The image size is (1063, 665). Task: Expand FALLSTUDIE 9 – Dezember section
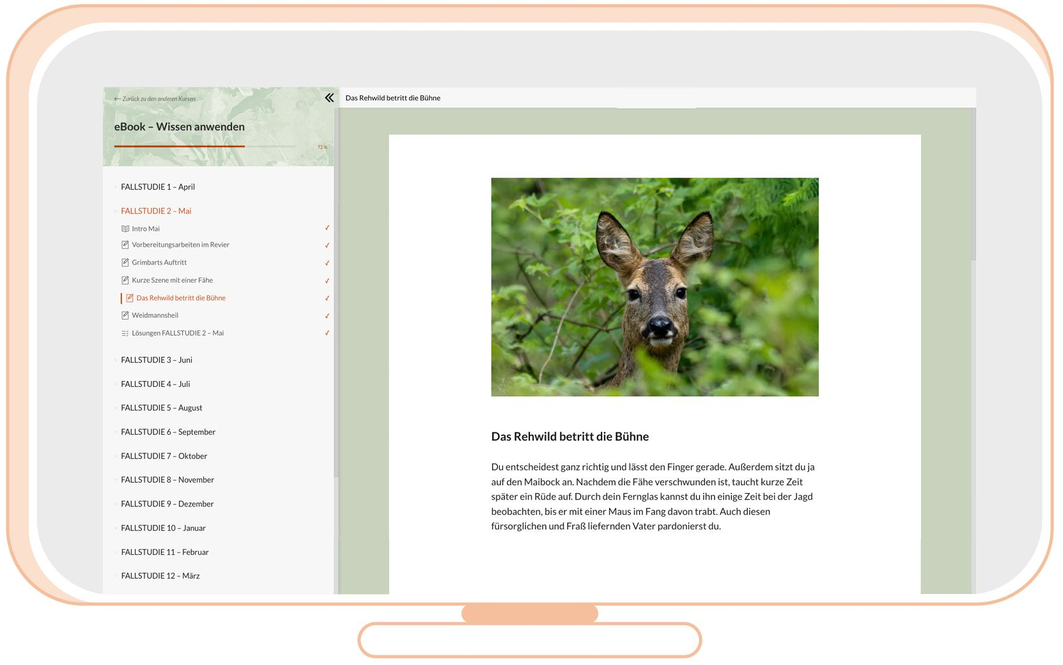pyautogui.click(x=167, y=505)
